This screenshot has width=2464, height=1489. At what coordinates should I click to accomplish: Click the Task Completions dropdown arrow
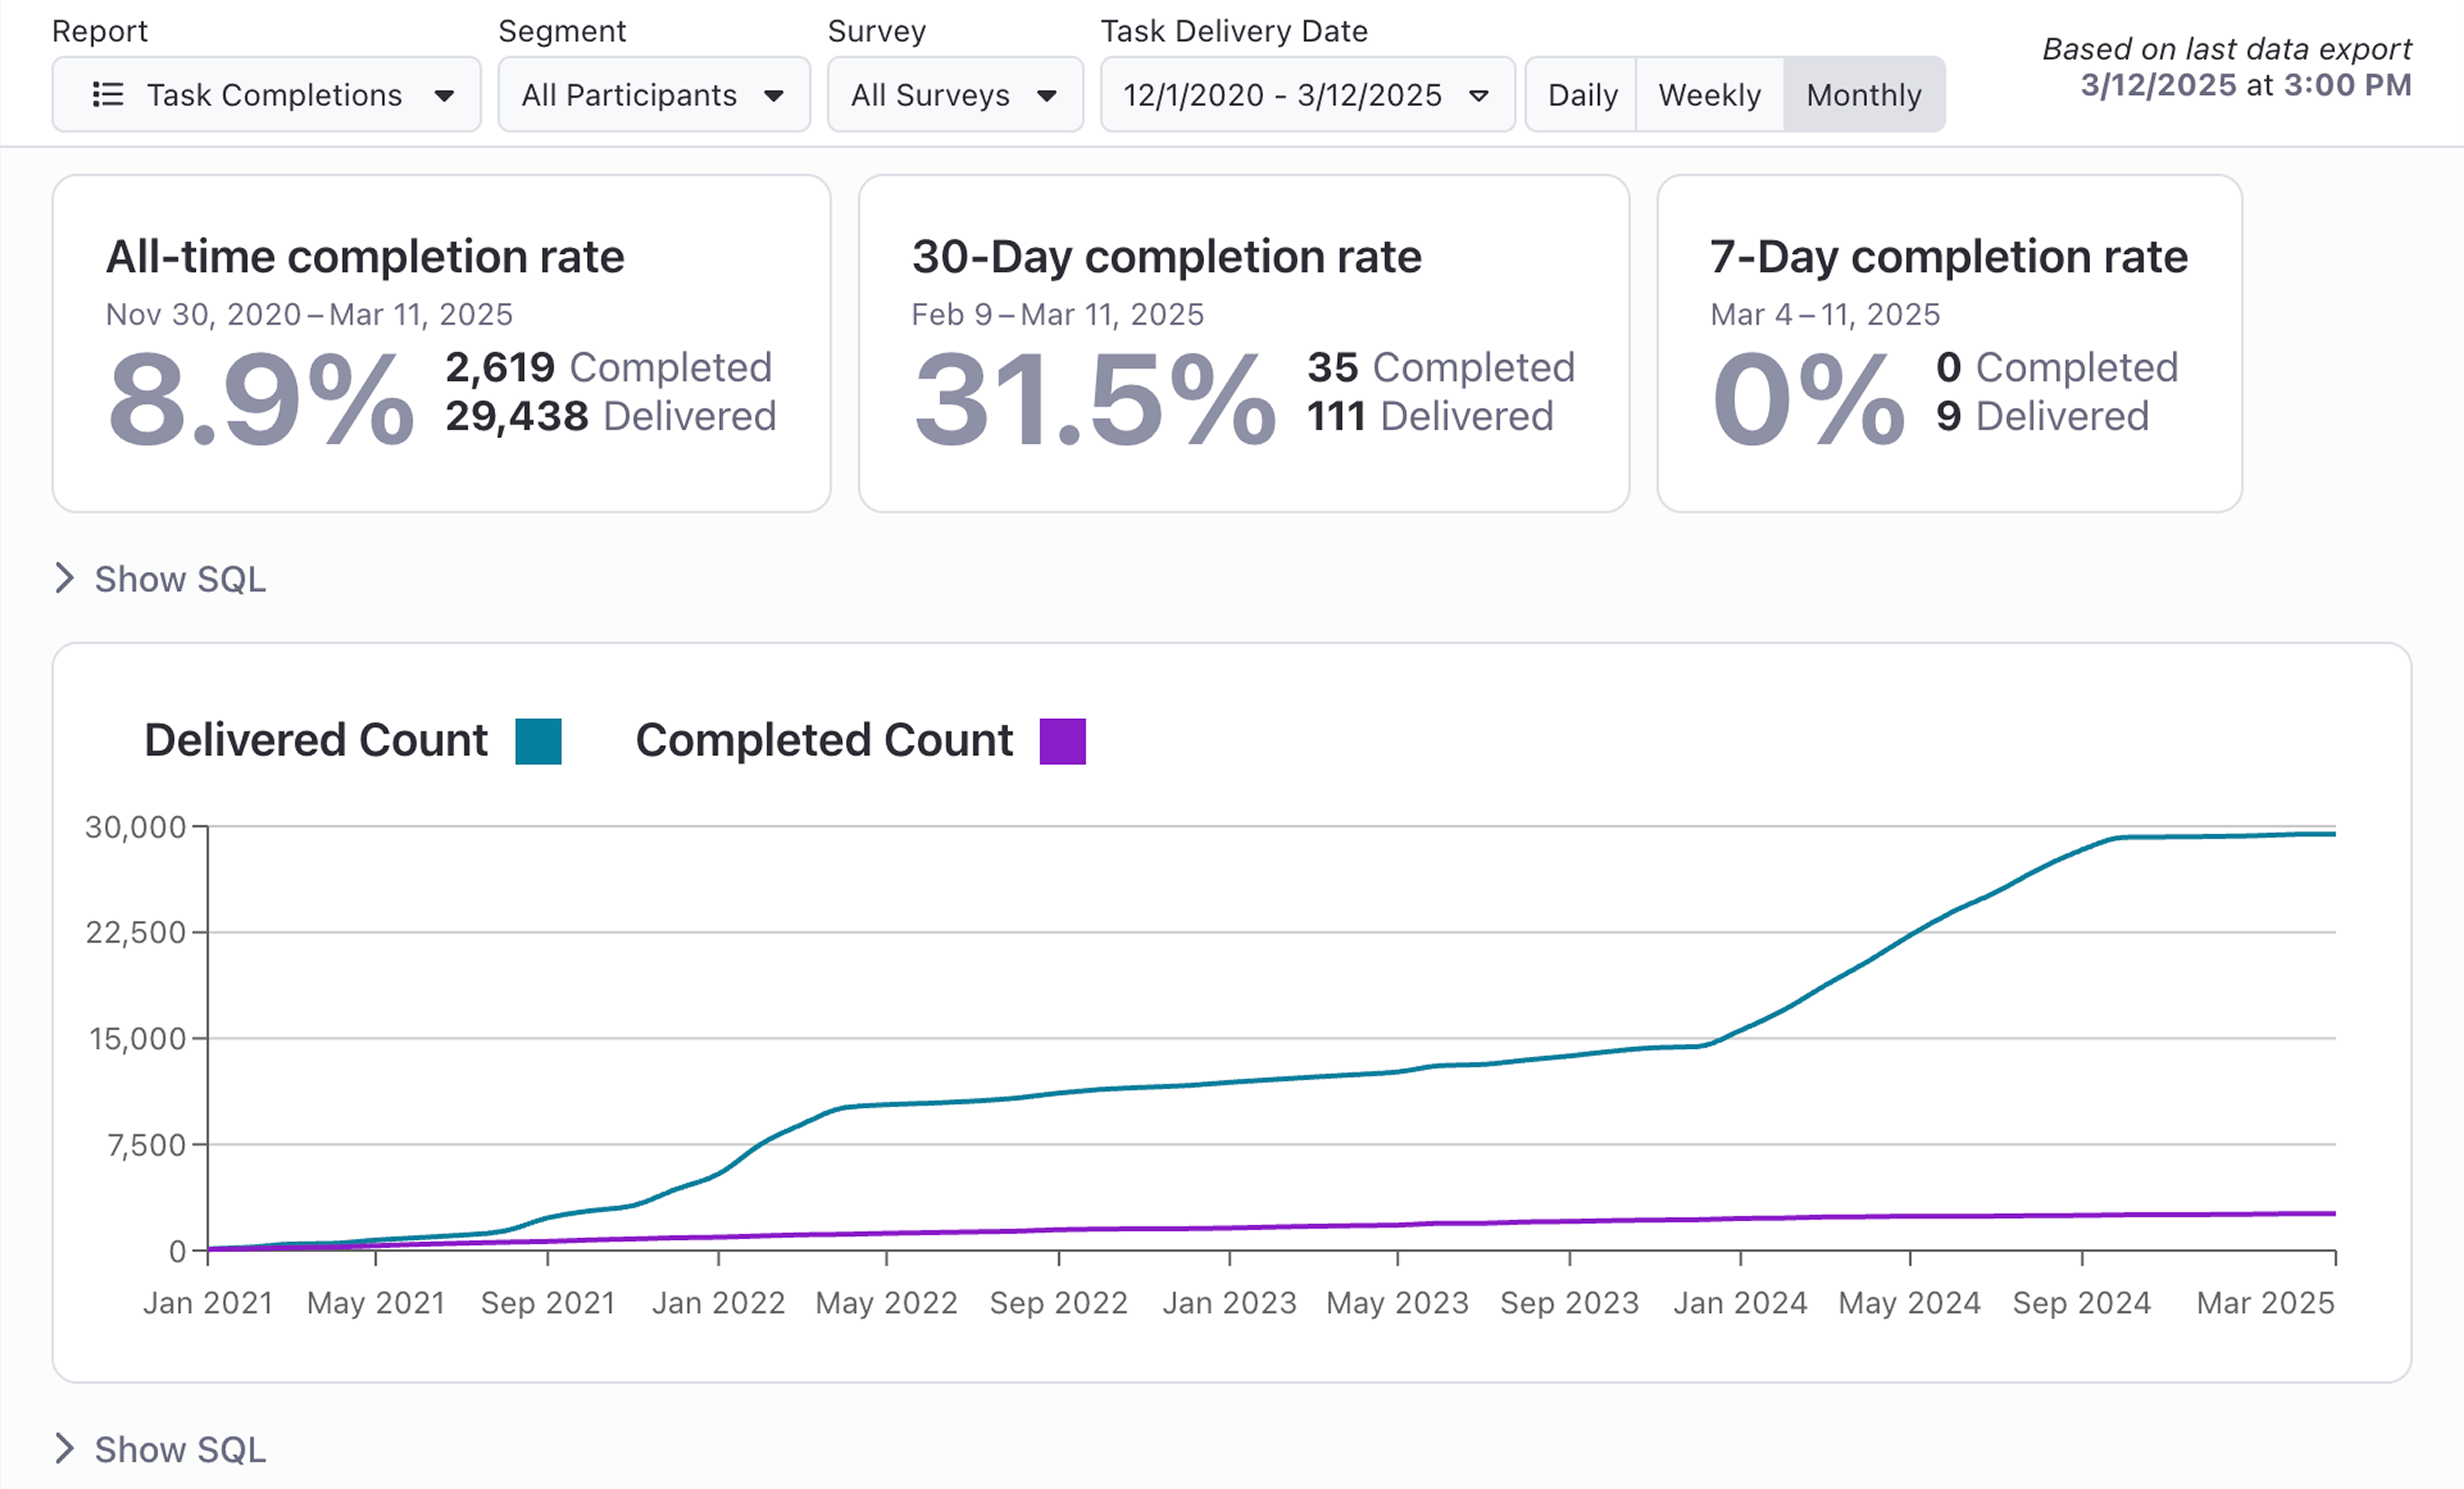(x=444, y=96)
